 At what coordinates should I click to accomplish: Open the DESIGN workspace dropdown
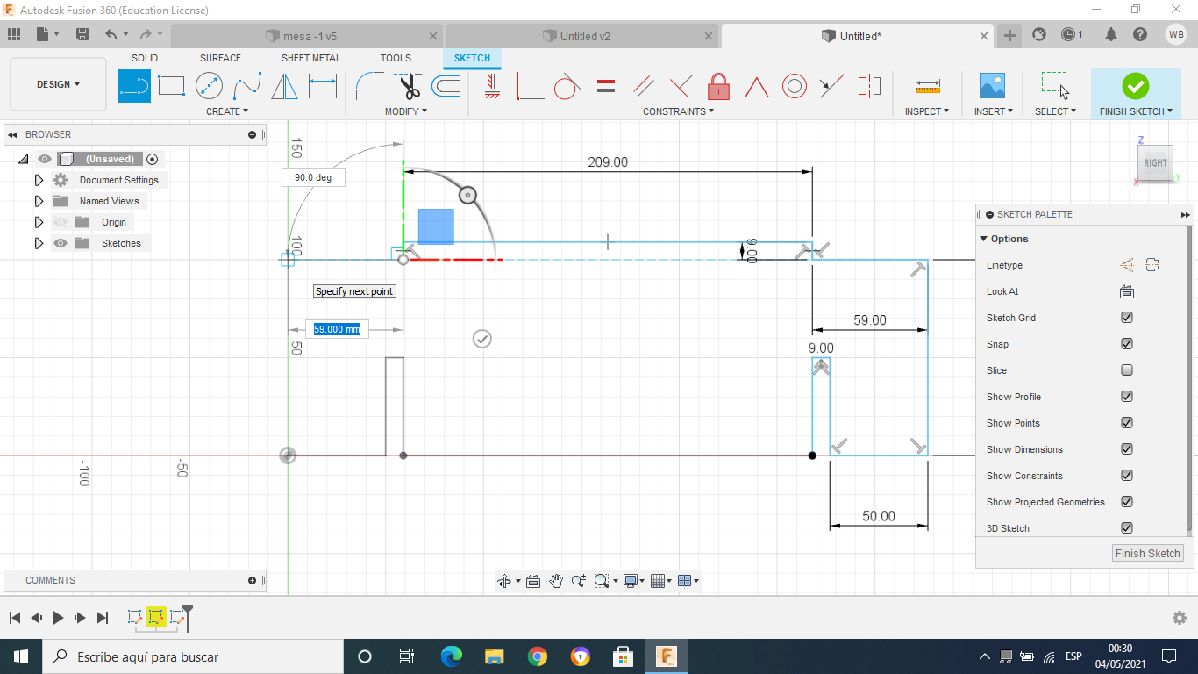coord(58,84)
